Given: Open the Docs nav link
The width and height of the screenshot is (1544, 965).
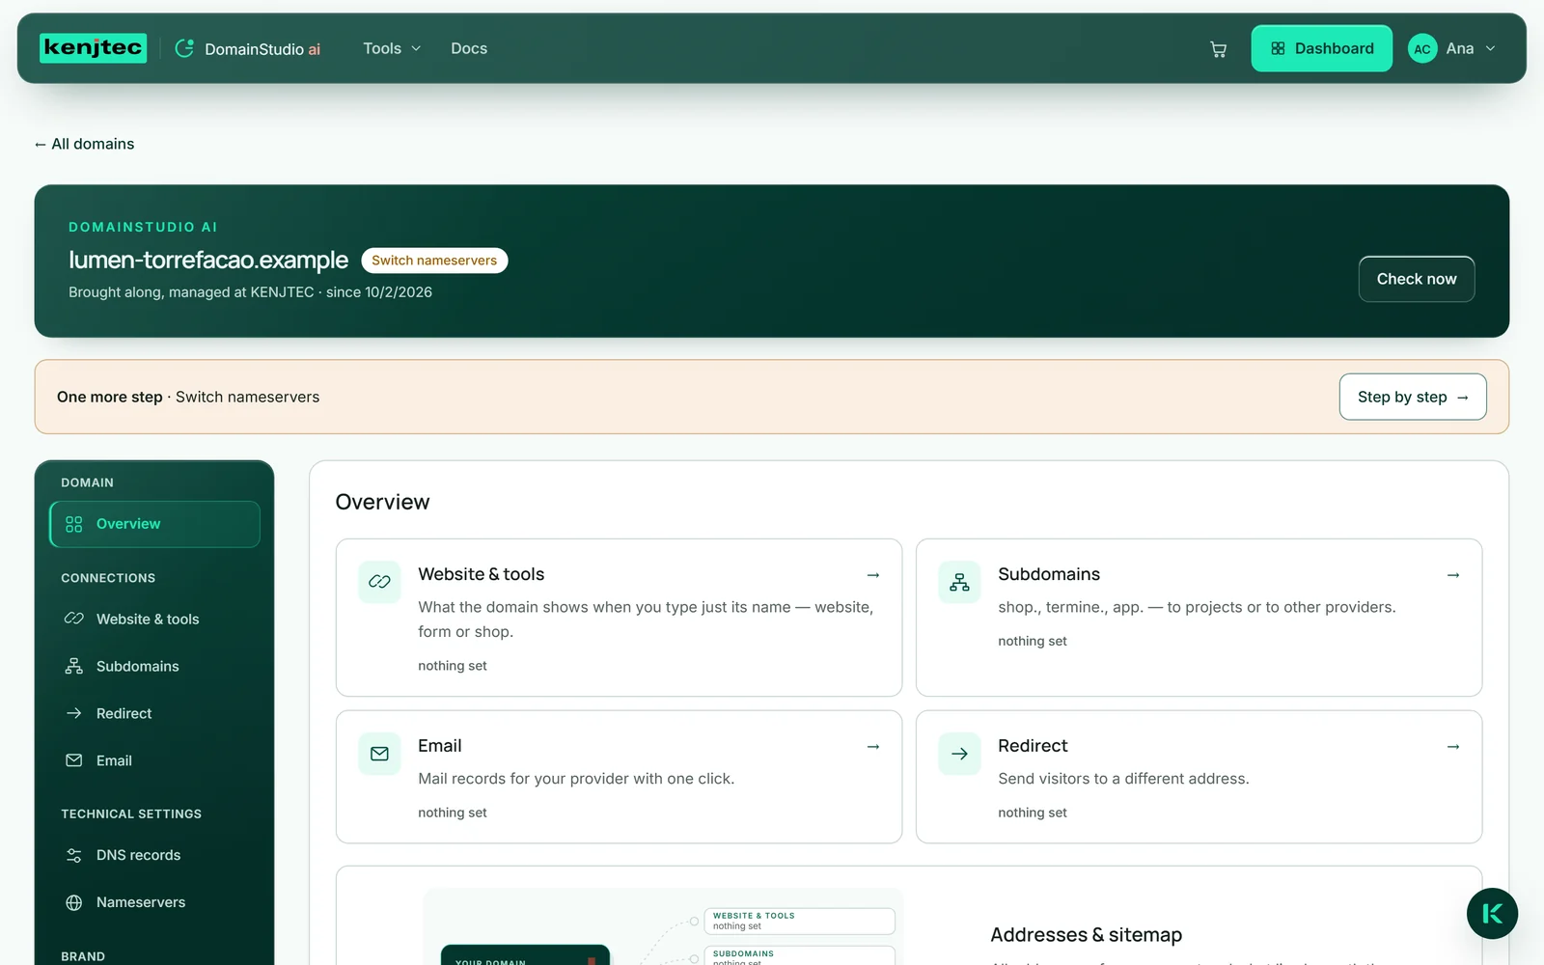Looking at the screenshot, I should [x=469, y=48].
